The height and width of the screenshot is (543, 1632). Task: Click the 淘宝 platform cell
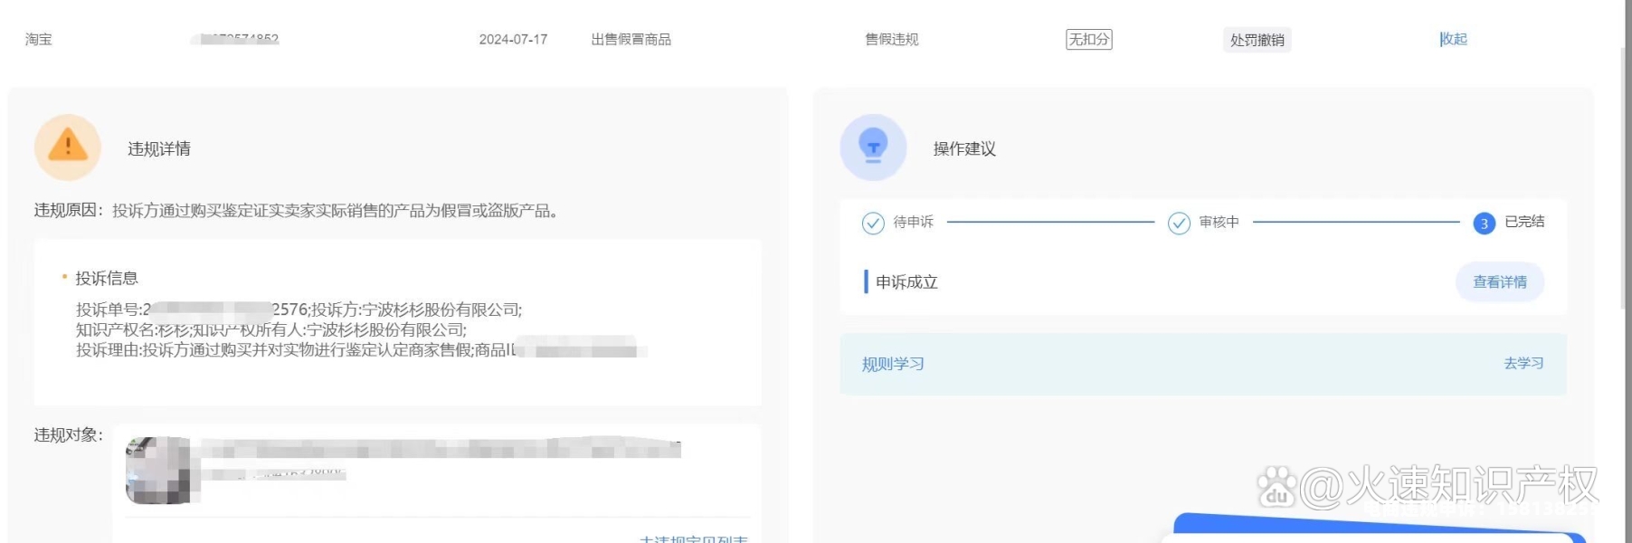coord(39,39)
